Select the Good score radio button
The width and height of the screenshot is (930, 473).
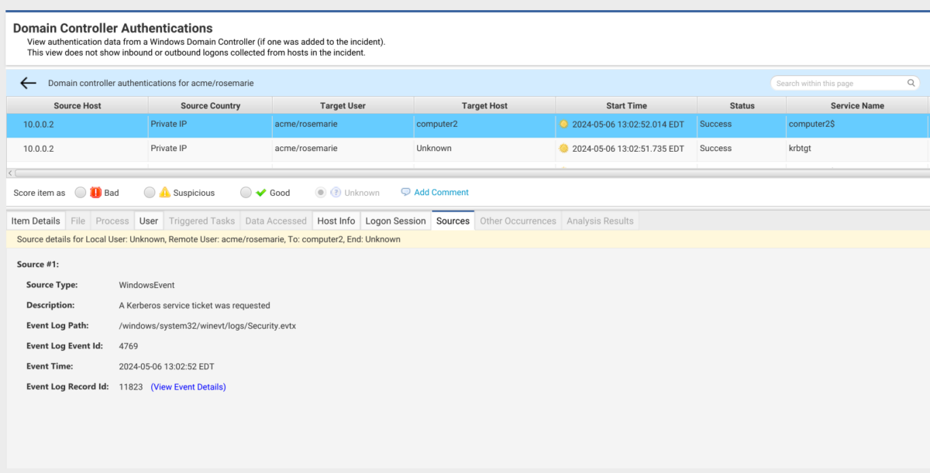(x=246, y=192)
